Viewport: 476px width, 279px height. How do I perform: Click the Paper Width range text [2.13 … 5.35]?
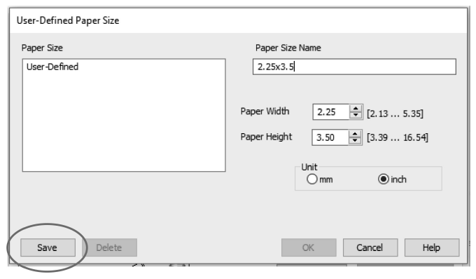pos(395,114)
